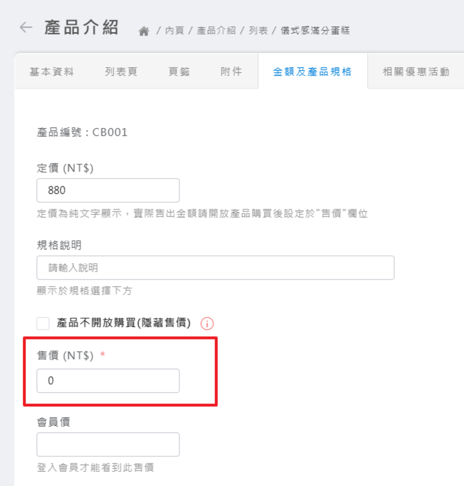Image resolution: width=464 pixels, height=486 pixels.
Task: Open the 相關優惠活動 tab
Action: click(x=416, y=72)
